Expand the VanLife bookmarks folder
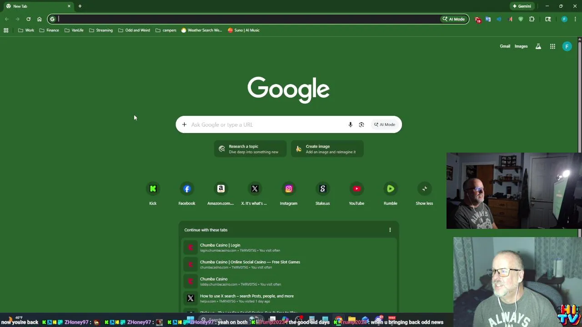The width and height of the screenshot is (582, 327). click(74, 30)
